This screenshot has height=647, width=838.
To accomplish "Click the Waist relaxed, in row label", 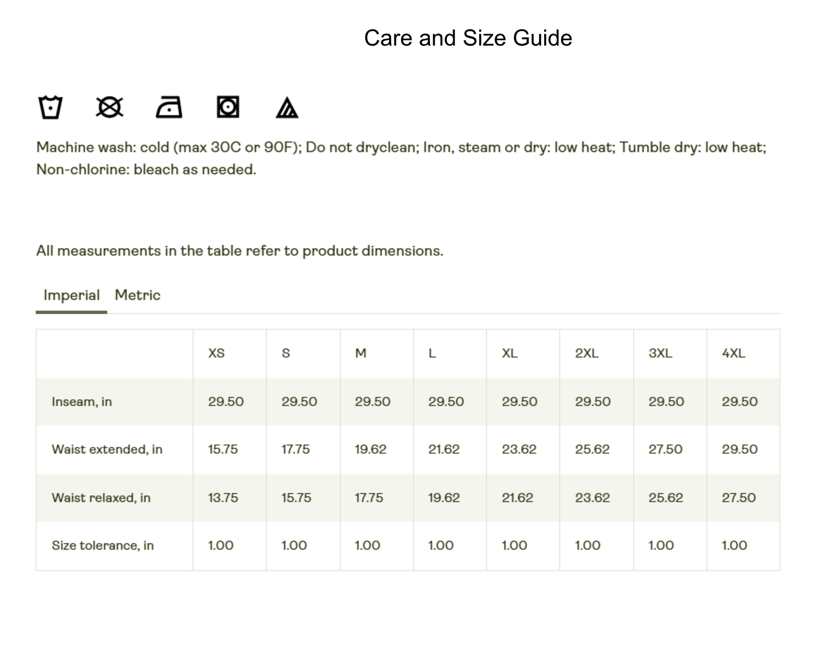I will (101, 497).
